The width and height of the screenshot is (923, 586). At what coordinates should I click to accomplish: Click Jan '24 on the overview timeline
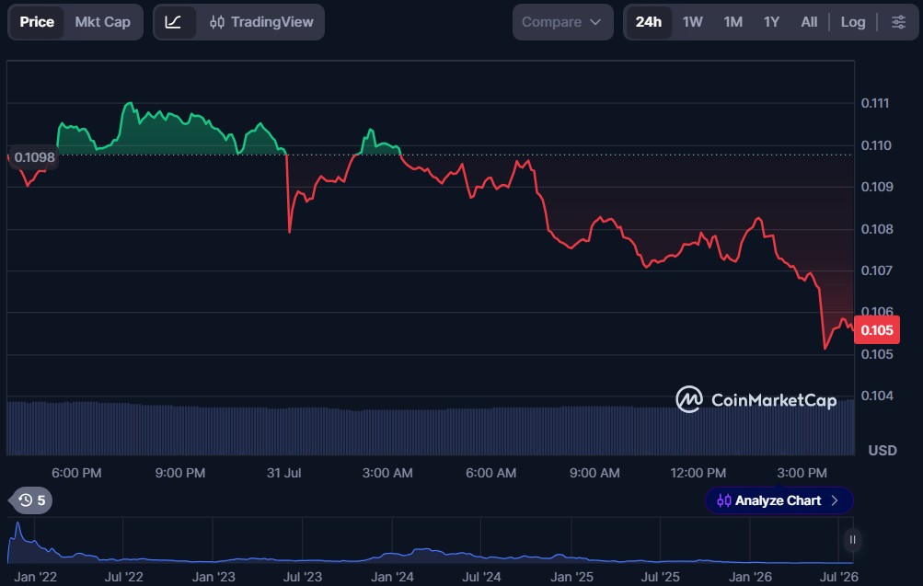pos(392,577)
